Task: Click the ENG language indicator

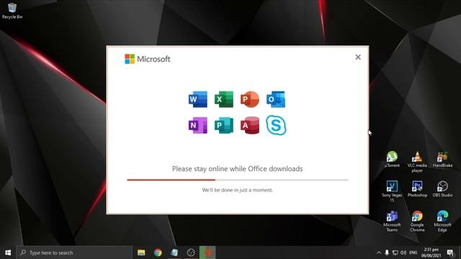Action: point(413,253)
